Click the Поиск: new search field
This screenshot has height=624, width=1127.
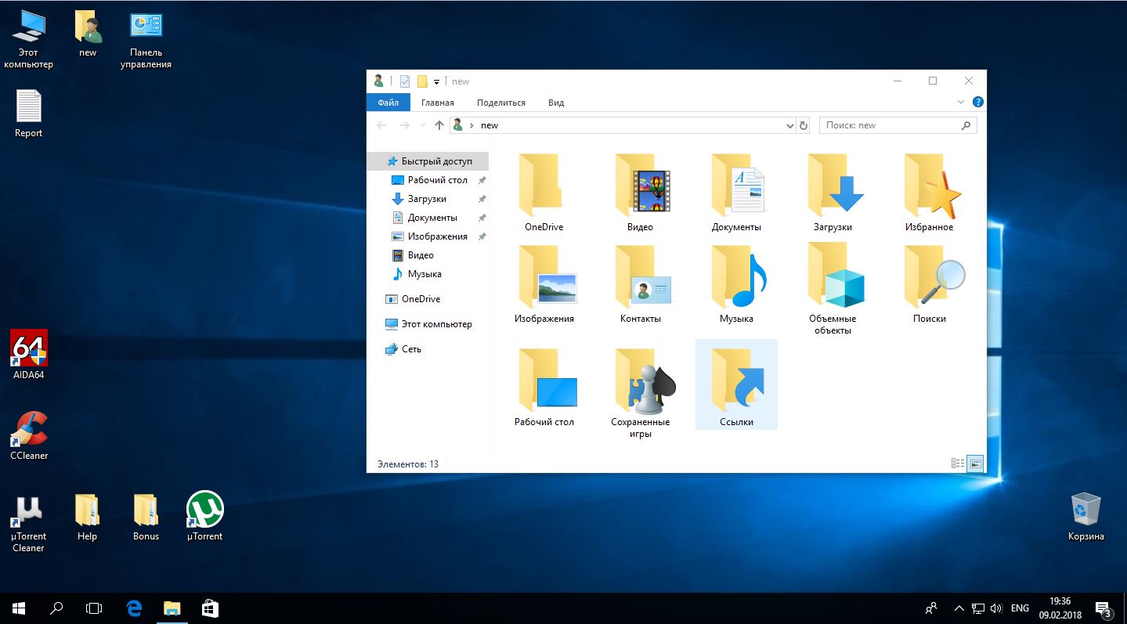[898, 125]
